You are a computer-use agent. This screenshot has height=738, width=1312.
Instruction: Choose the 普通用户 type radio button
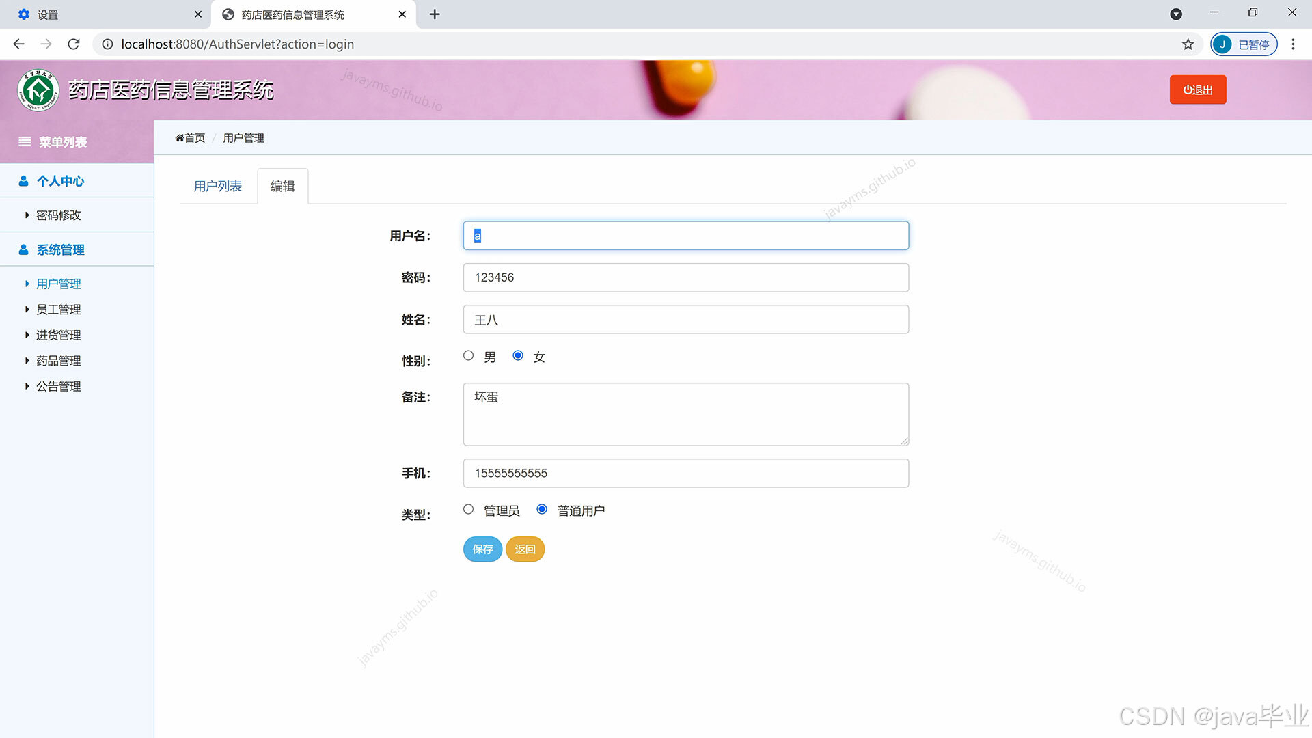coord(542,509)
